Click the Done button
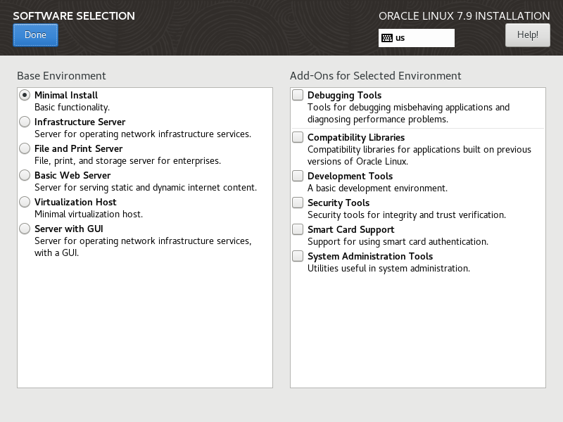This screenshot has height=422, width=563. click(35, 35)
